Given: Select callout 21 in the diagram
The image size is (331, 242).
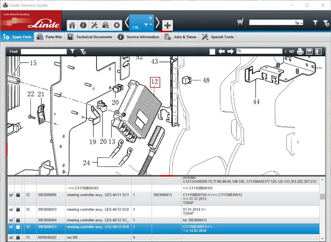Looking at the screenshot, I should click(41, 94).
